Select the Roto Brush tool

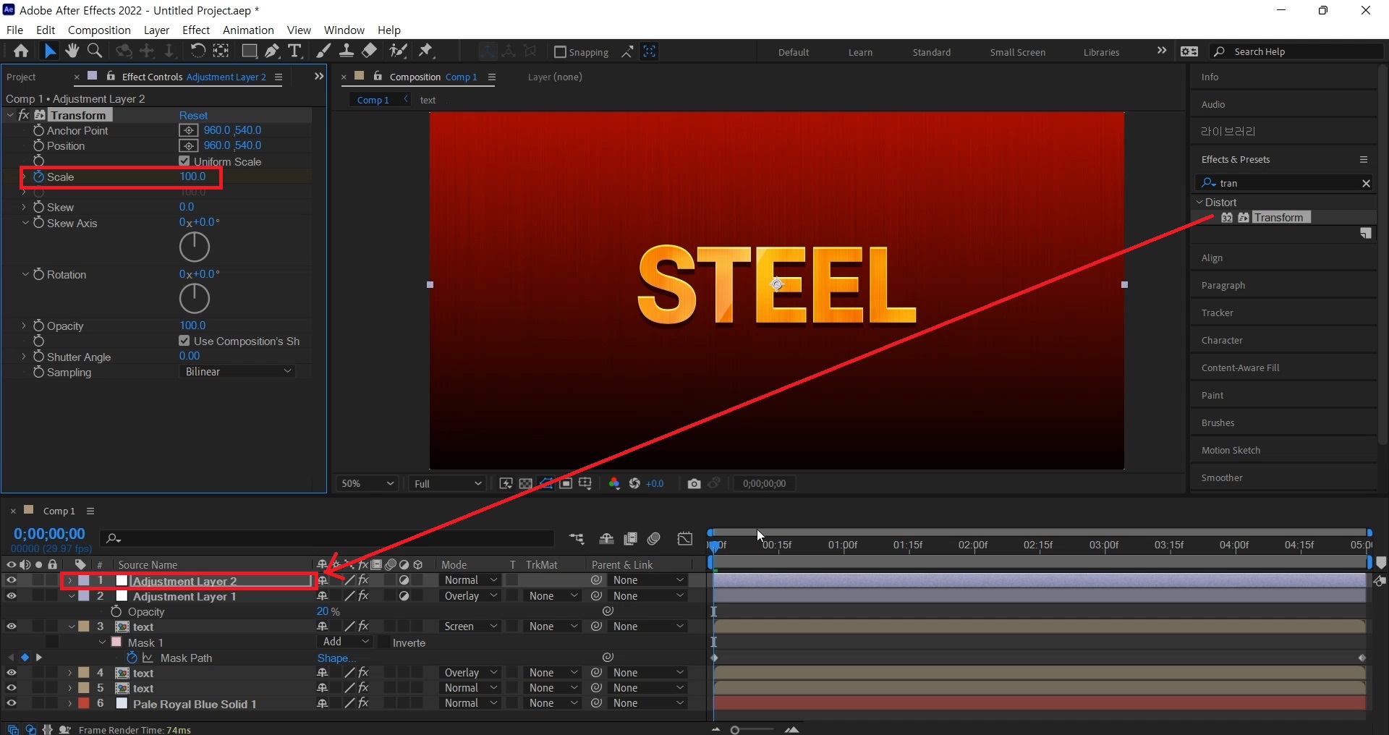(398, 51)
